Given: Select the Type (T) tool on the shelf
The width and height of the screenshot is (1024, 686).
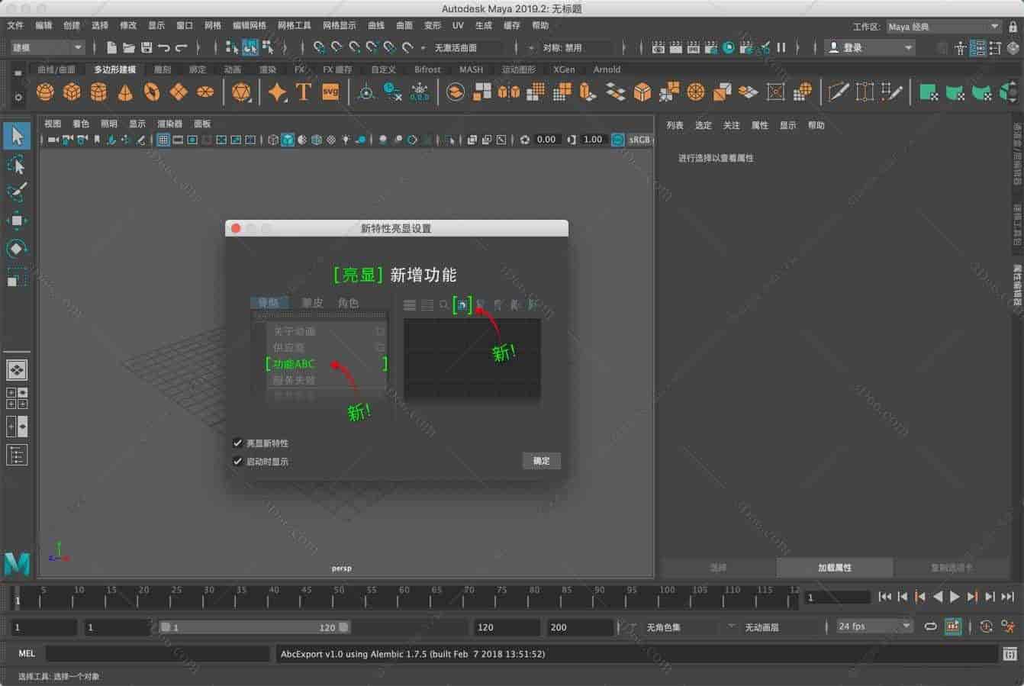Looking at the screenshot, I should pos(301,92).
